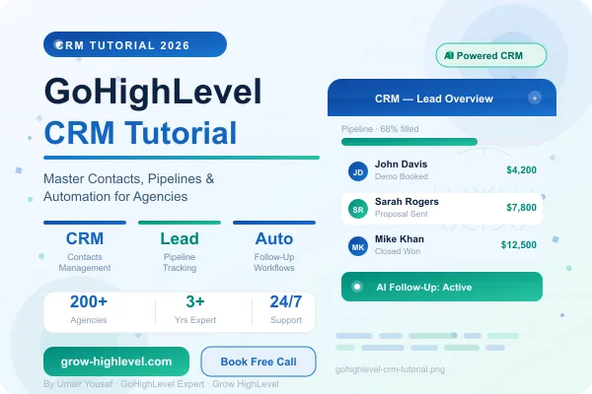592x394 pixels.
Task: Click the 24/7 Support stat
Action: pyautogui.click(x=286, y=309)
